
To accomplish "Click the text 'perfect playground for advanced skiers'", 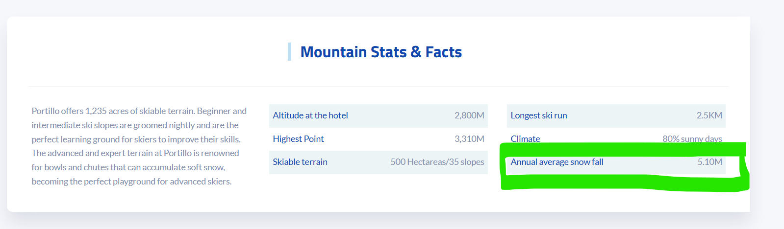I will point(157,182).
